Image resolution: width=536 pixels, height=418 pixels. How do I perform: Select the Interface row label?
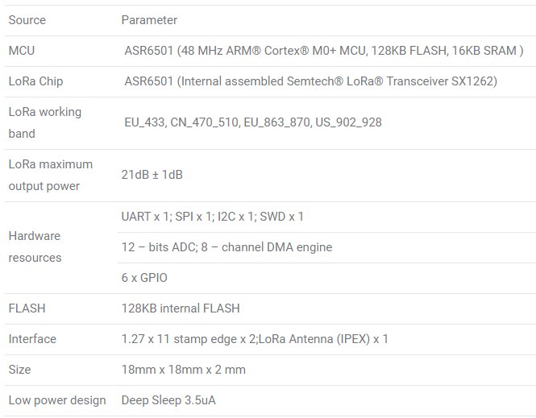pos(32,339)
